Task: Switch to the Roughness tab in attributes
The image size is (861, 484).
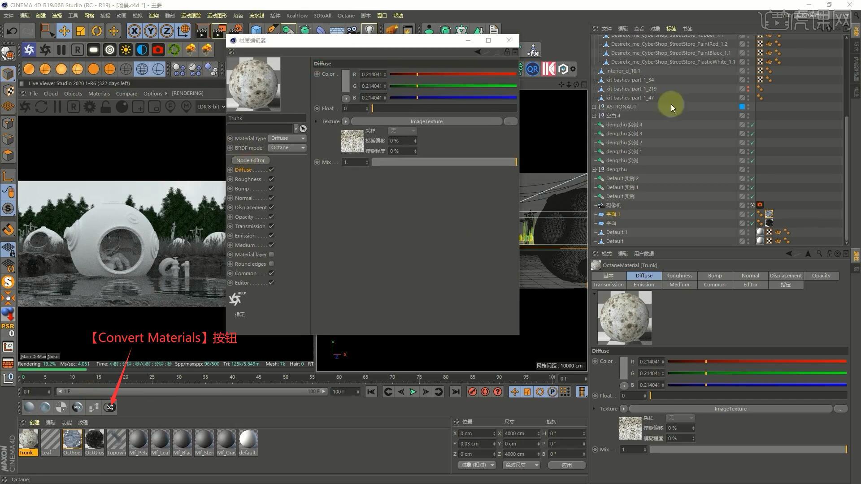Action: pos(679,276)
